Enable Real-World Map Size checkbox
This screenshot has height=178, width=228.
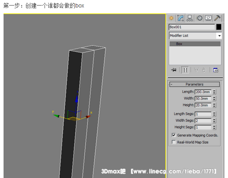click(174, 142)
